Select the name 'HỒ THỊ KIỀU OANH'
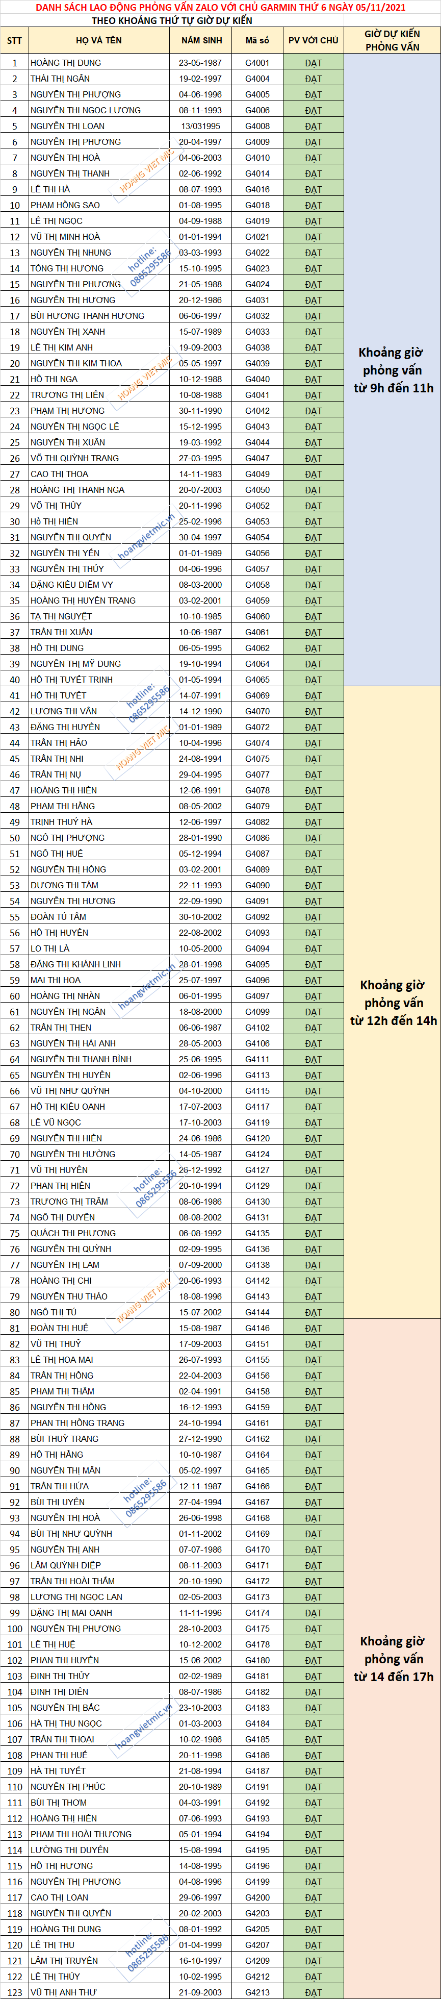Image resolution: width=441 pixels, height=1999 pixels. [67, 1107]
